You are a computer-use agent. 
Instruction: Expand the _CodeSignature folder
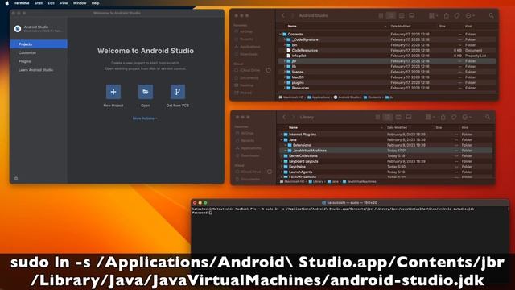[285, 39]
